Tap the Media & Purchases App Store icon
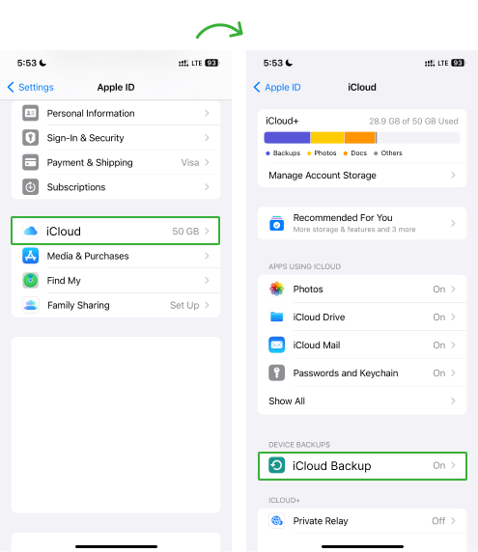Image resolution: width=478 pixels, height=552 pixels. point(30,256)
